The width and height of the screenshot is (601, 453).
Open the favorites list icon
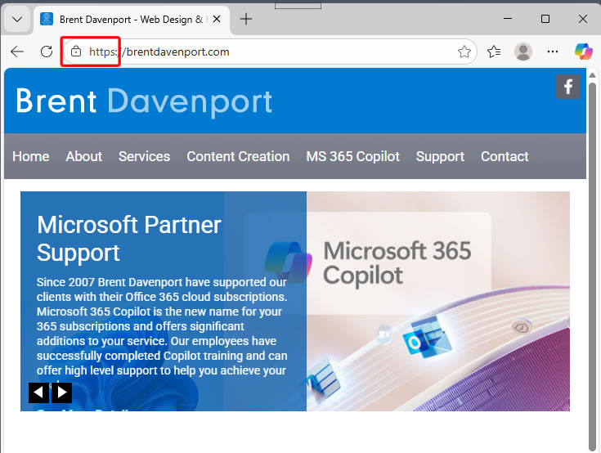[x=494, y=52]
